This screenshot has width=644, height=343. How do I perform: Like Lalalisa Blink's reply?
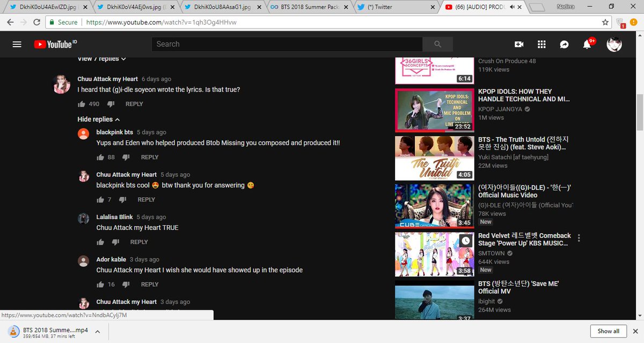[x=100, y=242]
